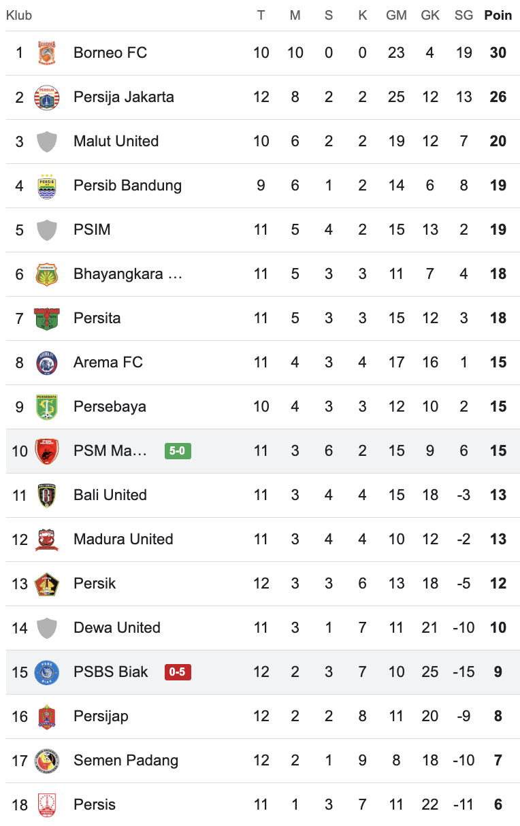Click the Klub column header
Viewport: 520px width, 826px height.
[19, 15]
